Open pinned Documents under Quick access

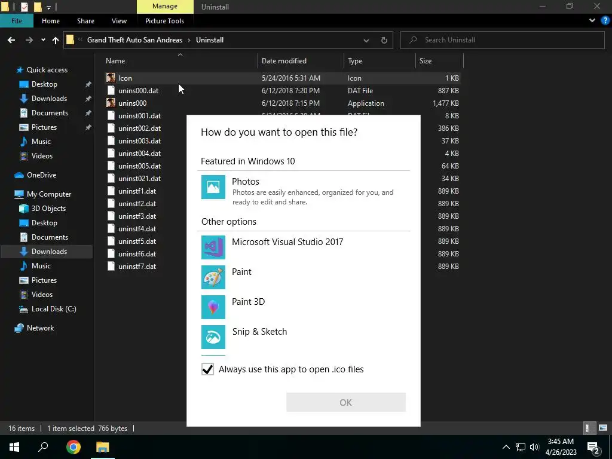click(x=50, y=113)
